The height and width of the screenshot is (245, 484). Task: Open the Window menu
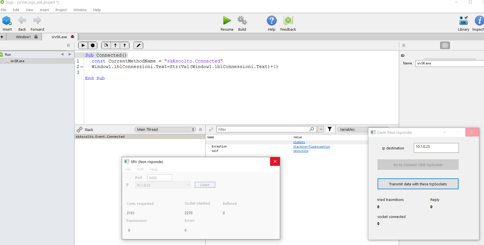(x=80, y=10)
